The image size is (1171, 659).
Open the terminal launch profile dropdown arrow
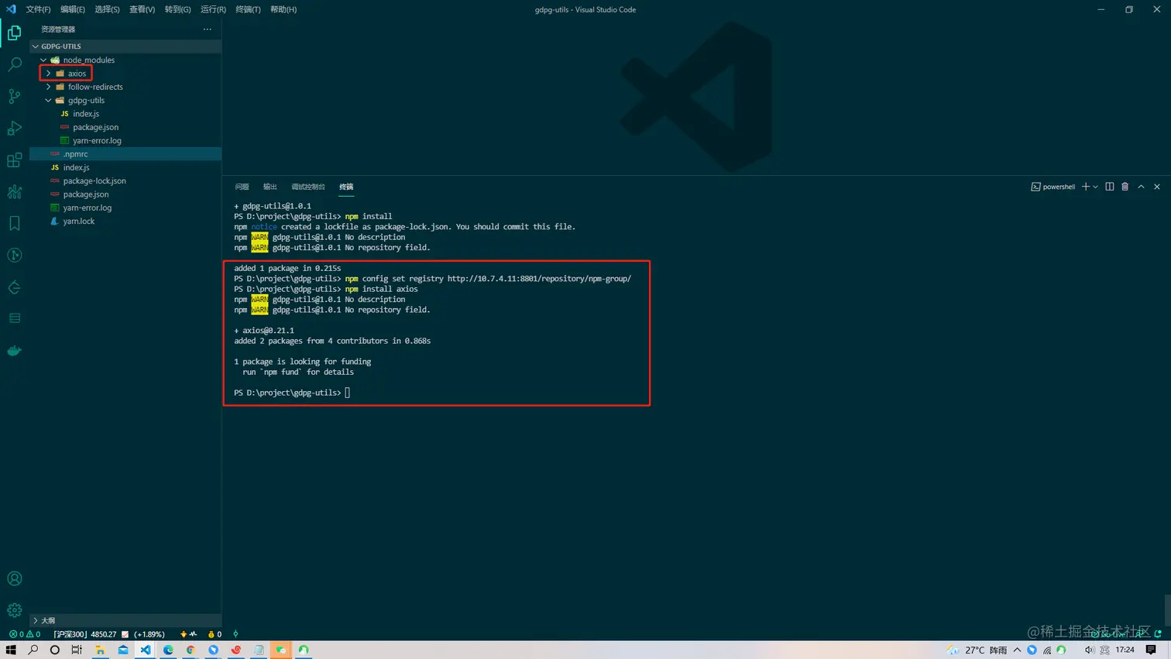click(x=1095, y=187)
